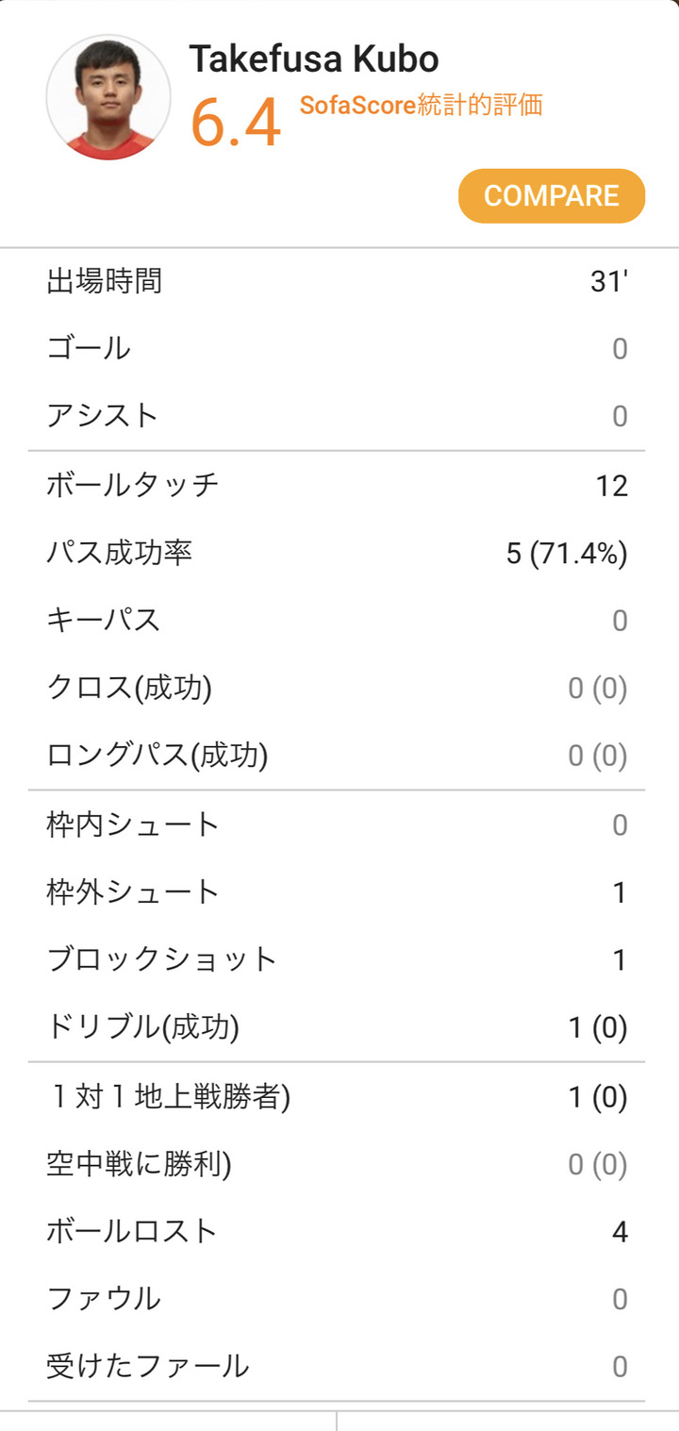679x1431 pixels.
Task: Select the 空中戦に勝利 stat row
Action: click(337, 1165)
